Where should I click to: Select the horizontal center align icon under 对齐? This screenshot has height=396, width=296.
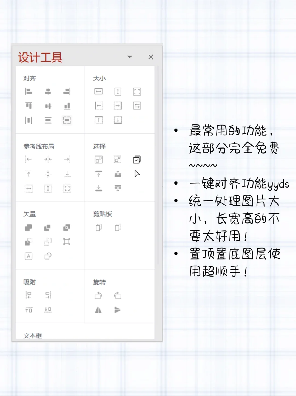click(48, 92)
